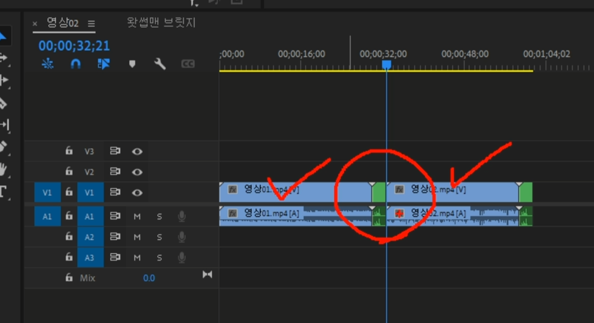Screen dimensions: 594x323
Task: Jump to 00;00;48;00 on time ruler
Action: (x=465, y=54)
